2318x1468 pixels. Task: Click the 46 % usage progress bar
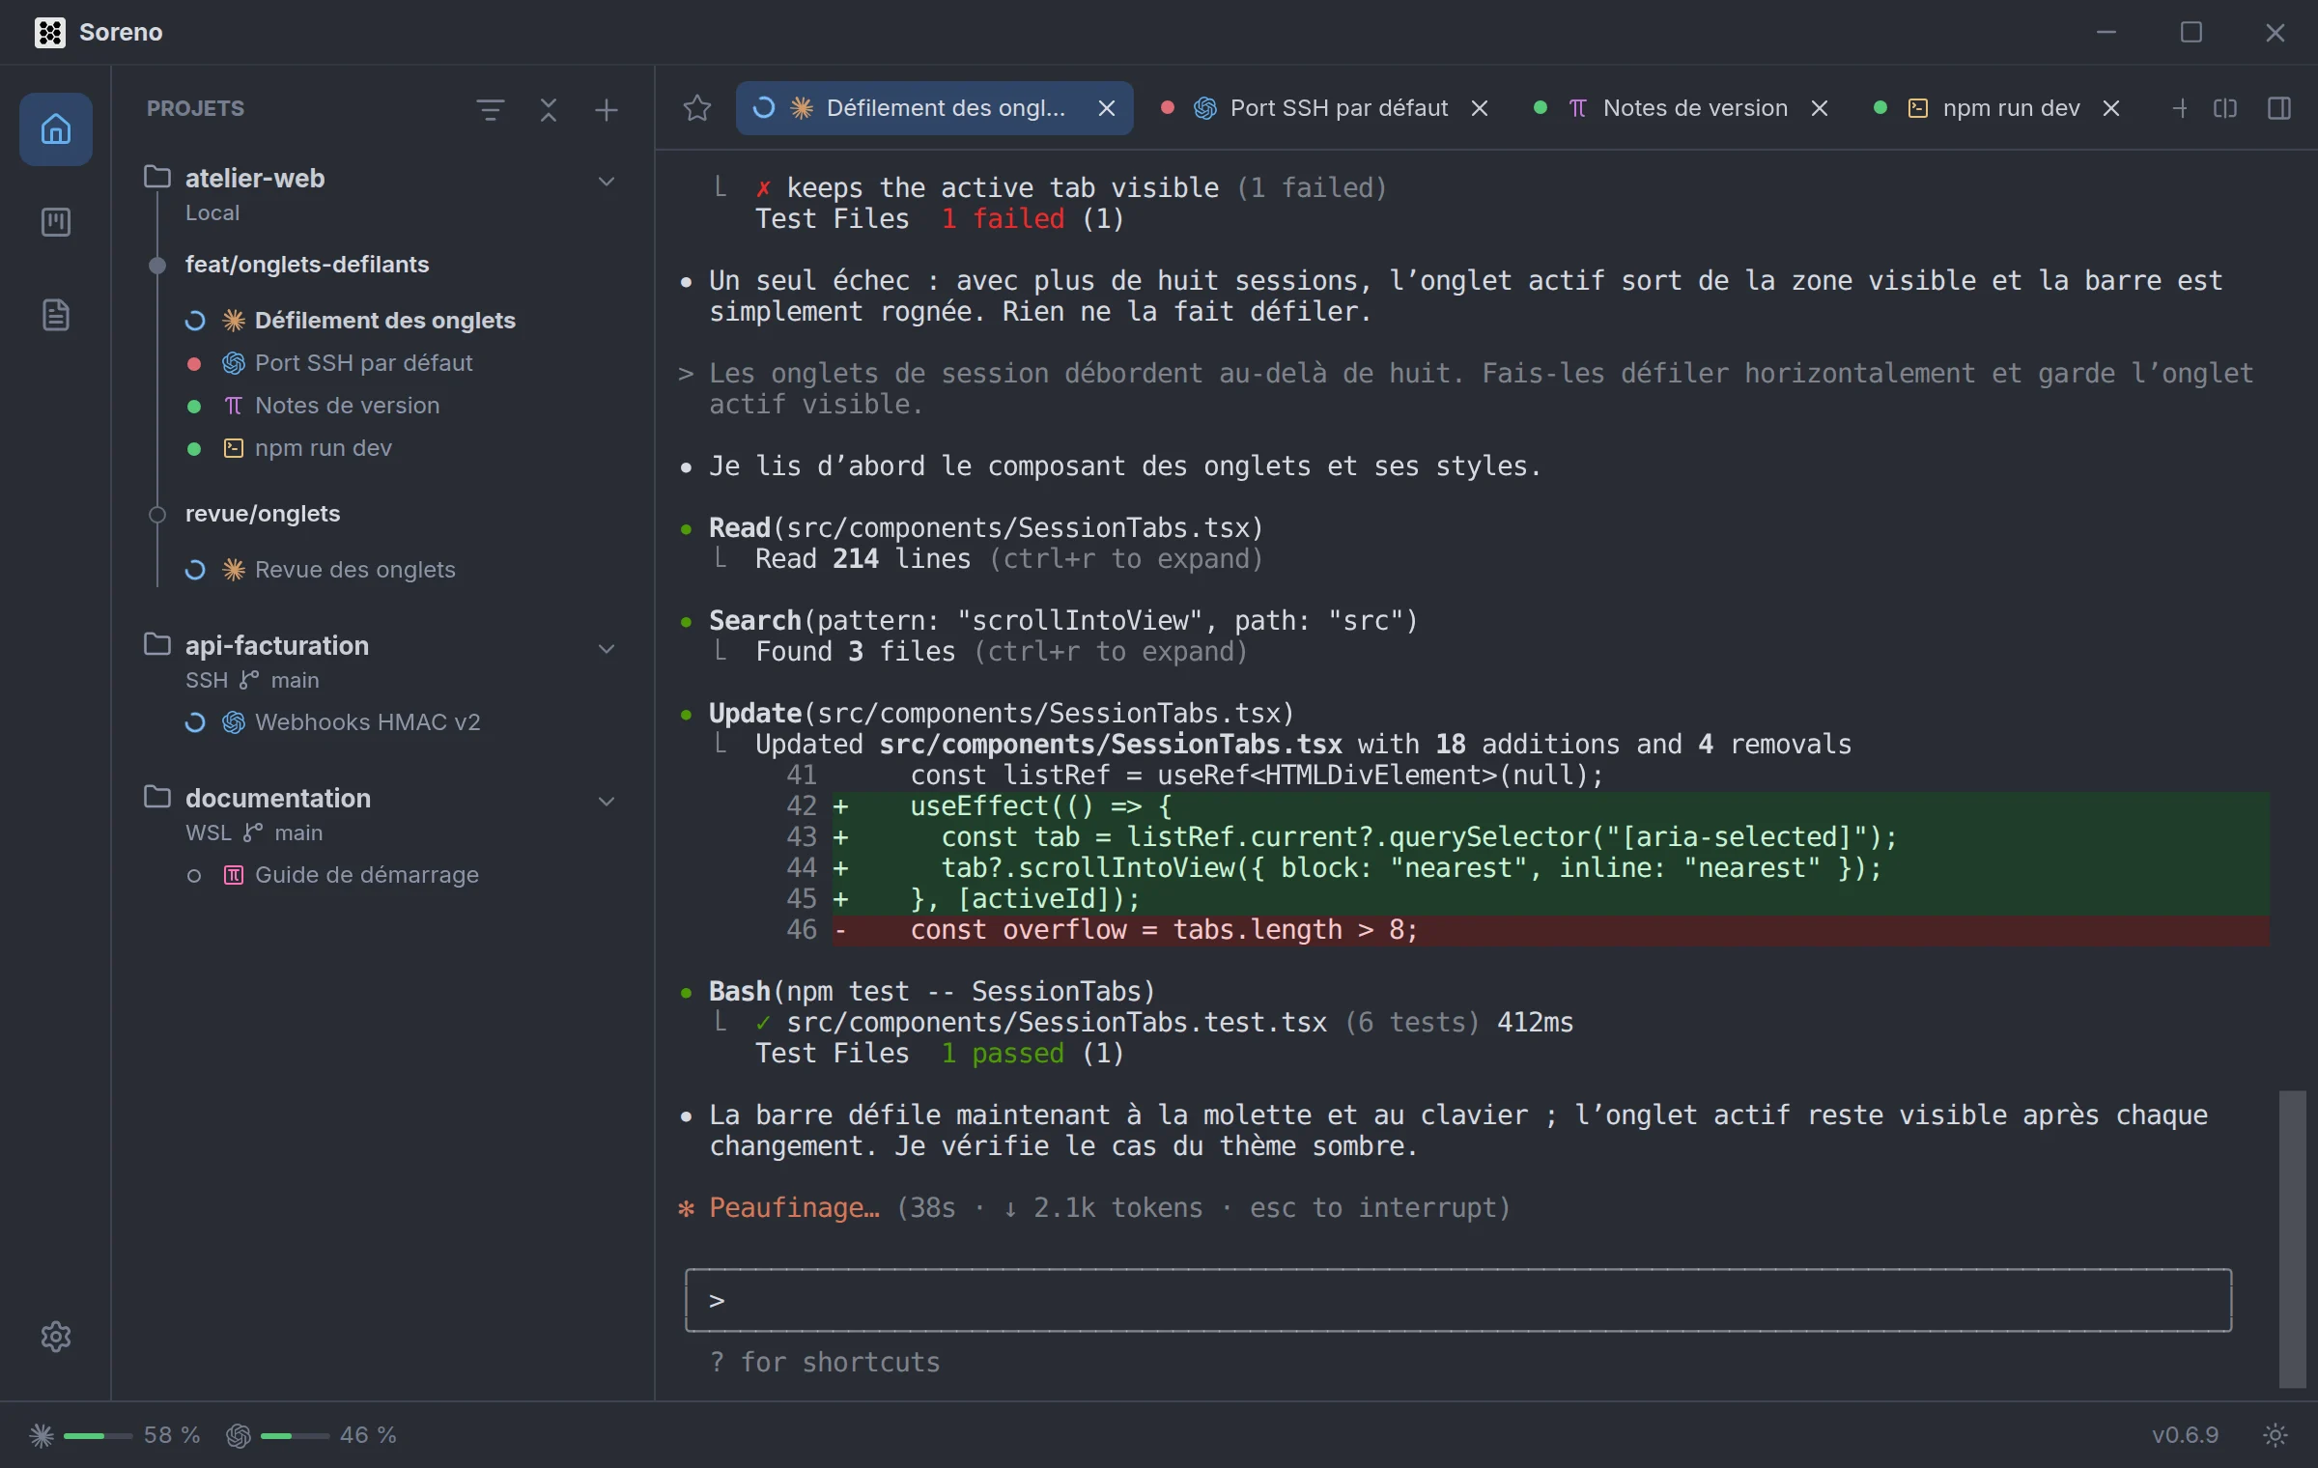(295, 1436)
